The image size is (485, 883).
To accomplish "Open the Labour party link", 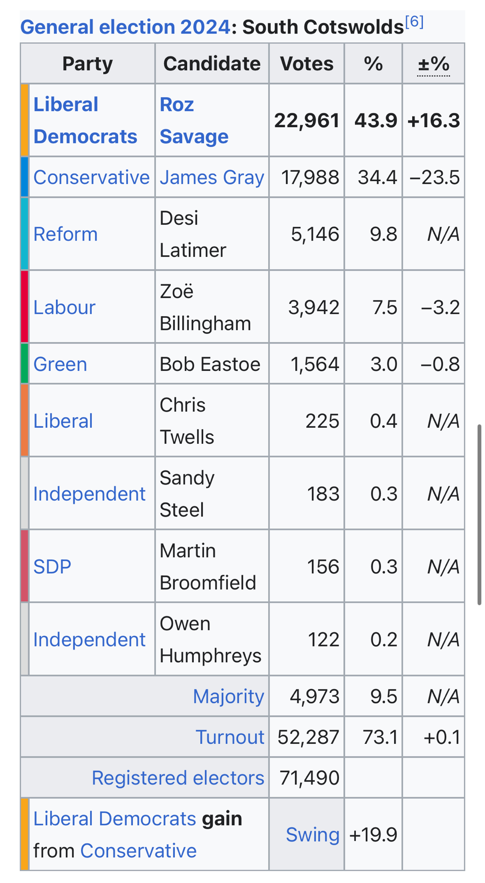I will tap(64, 307).
